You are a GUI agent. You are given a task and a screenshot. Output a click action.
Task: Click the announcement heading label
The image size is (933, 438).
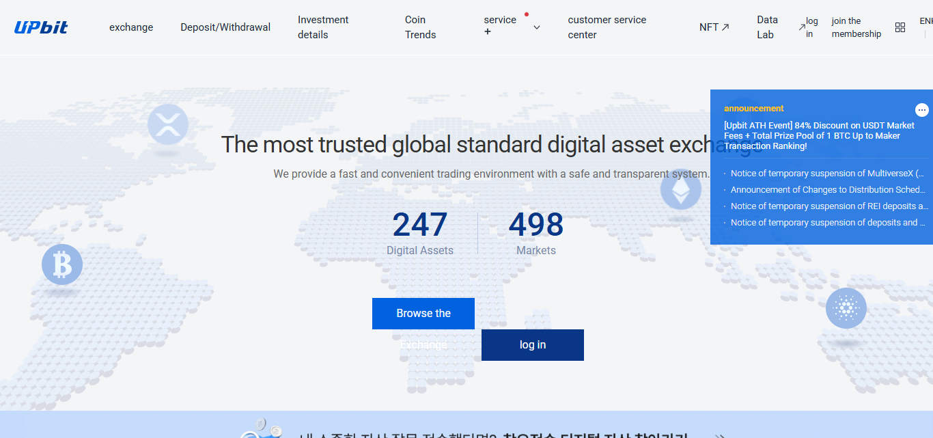coord(754,109)
